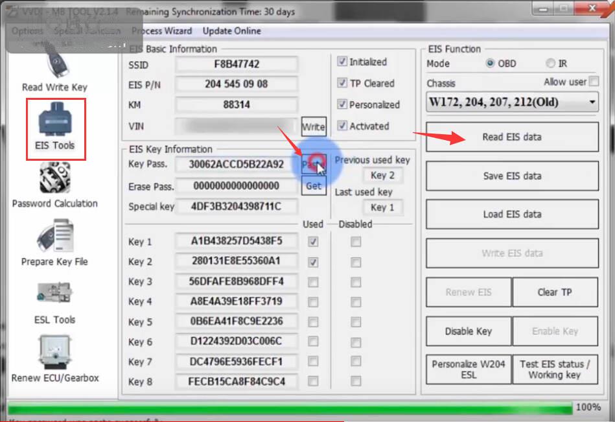Open the Update Online menu
This screenshot has width=615, height=422.
(232, 31)
